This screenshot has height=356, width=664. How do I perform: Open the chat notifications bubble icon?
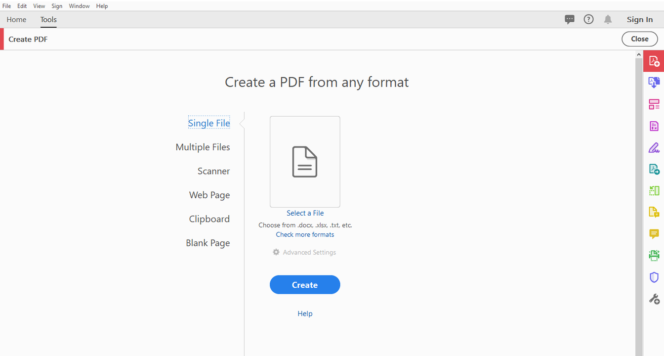coord(570,19)
